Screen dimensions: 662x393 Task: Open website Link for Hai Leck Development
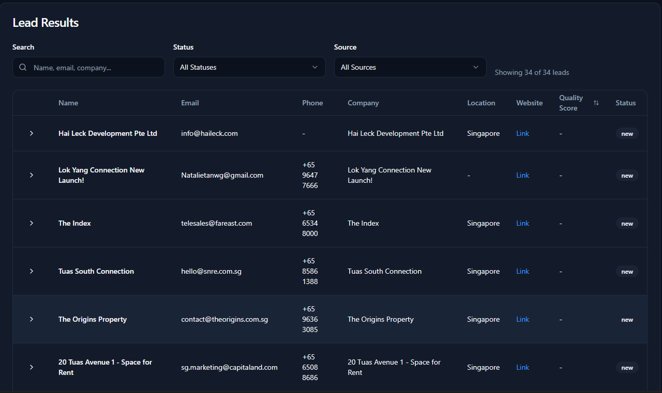(x=522, y=133)
